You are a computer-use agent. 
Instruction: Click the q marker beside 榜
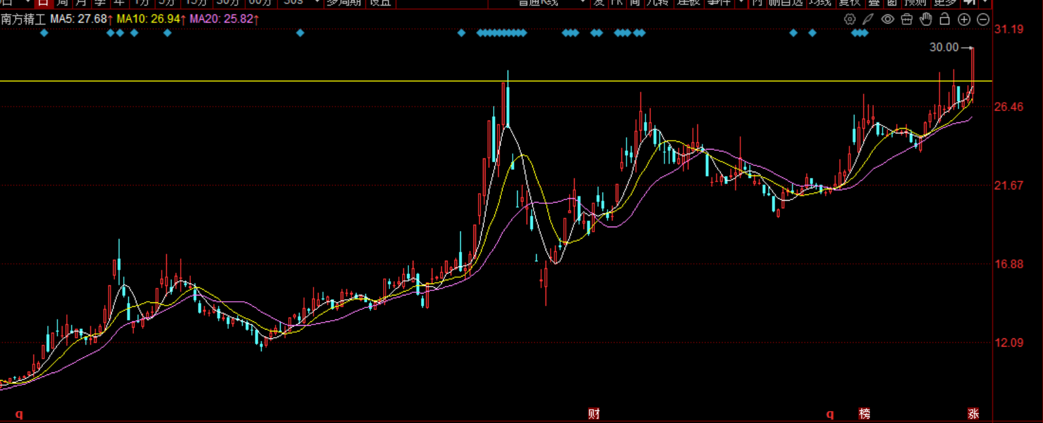click(x=830, y=415)
